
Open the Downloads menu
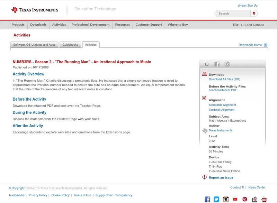coord(38,25)
